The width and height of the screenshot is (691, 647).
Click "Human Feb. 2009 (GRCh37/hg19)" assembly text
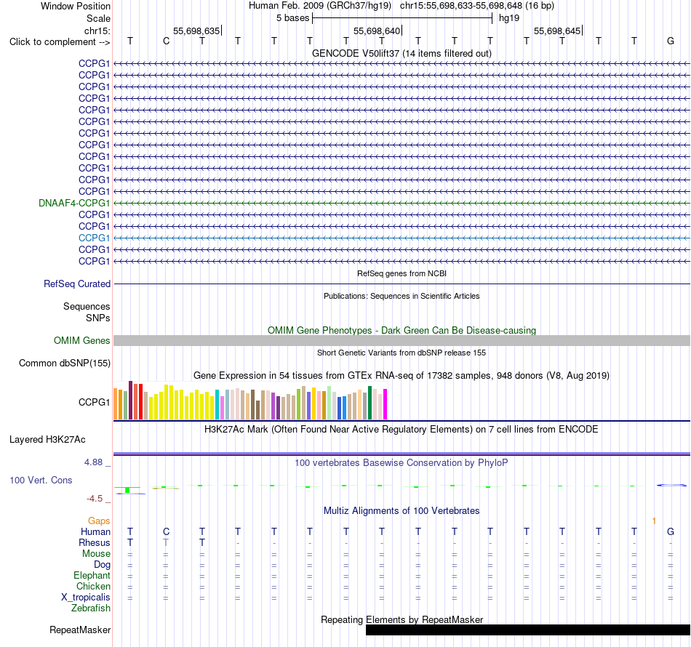click(320, 6)
